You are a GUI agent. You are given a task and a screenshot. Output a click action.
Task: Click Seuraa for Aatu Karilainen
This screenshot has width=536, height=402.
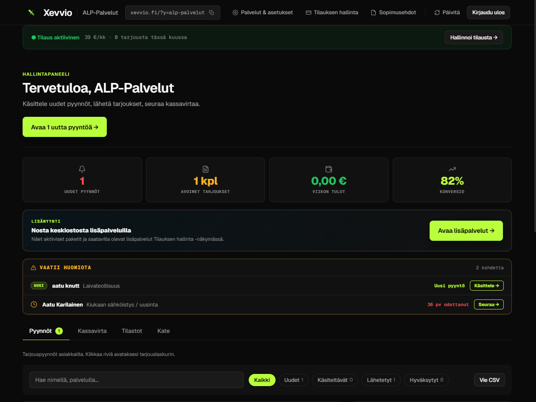click(489, 304)
